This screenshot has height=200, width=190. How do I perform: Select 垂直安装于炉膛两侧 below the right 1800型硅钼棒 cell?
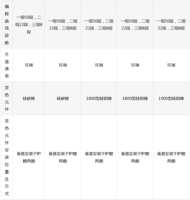[x=135, y=157]
